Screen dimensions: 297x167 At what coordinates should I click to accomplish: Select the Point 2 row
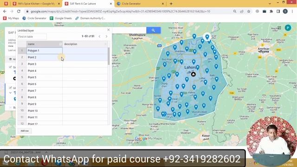63,57
